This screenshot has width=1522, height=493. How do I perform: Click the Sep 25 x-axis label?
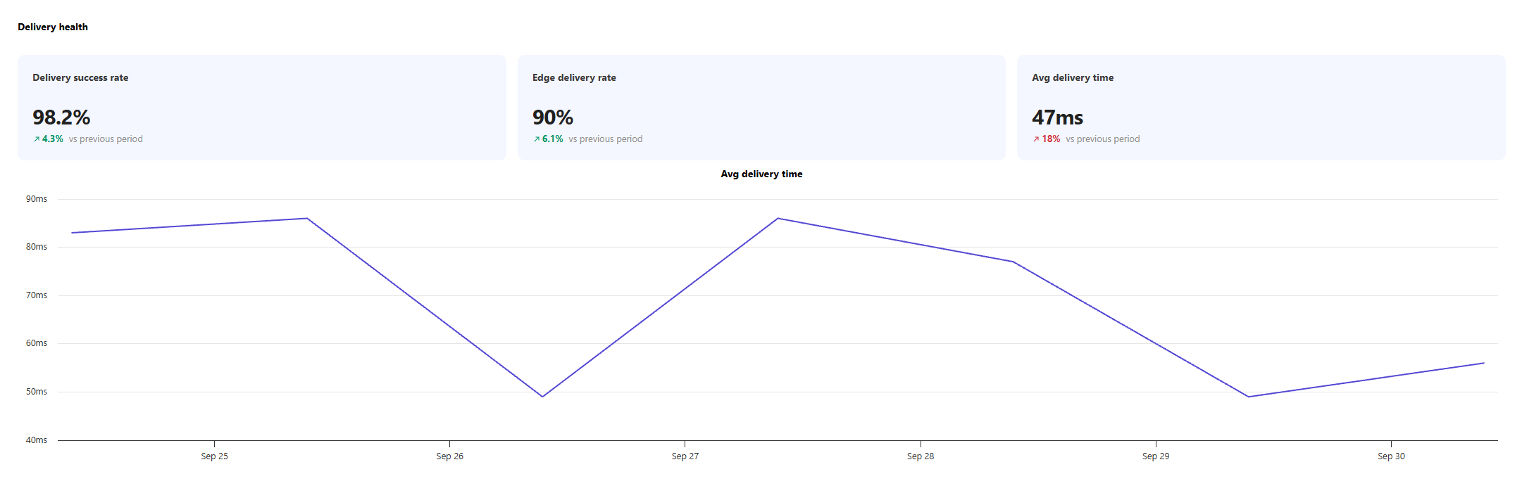215,456
